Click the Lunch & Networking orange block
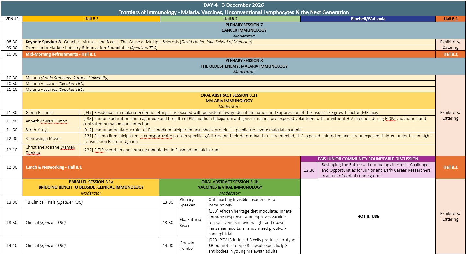Viewport: 466px width, 254px height. (161, 167)
